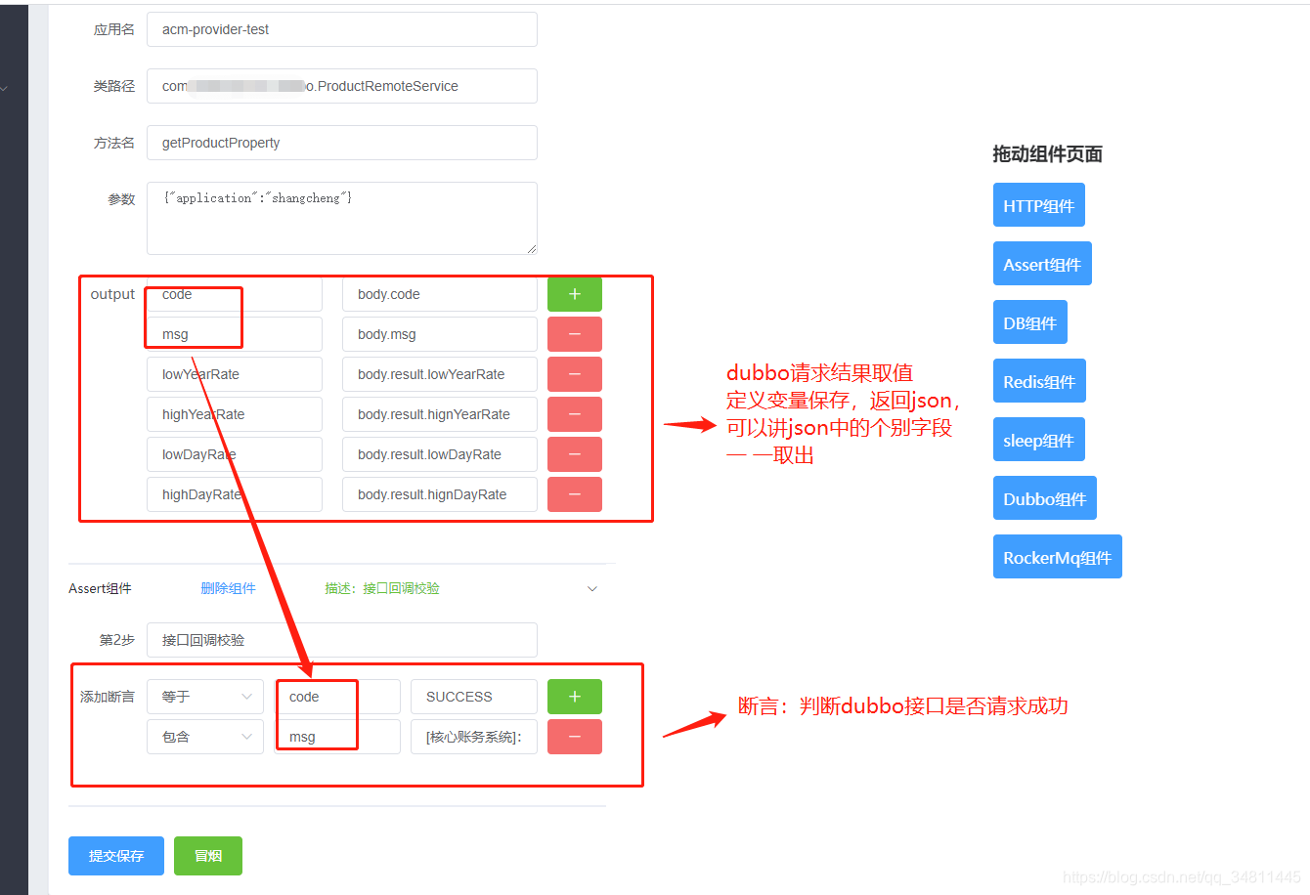Image resolution: width=1310 pixels, height=895 pixels.
Task: Edit the output variable msg field
Action: (x=235, y=334)
